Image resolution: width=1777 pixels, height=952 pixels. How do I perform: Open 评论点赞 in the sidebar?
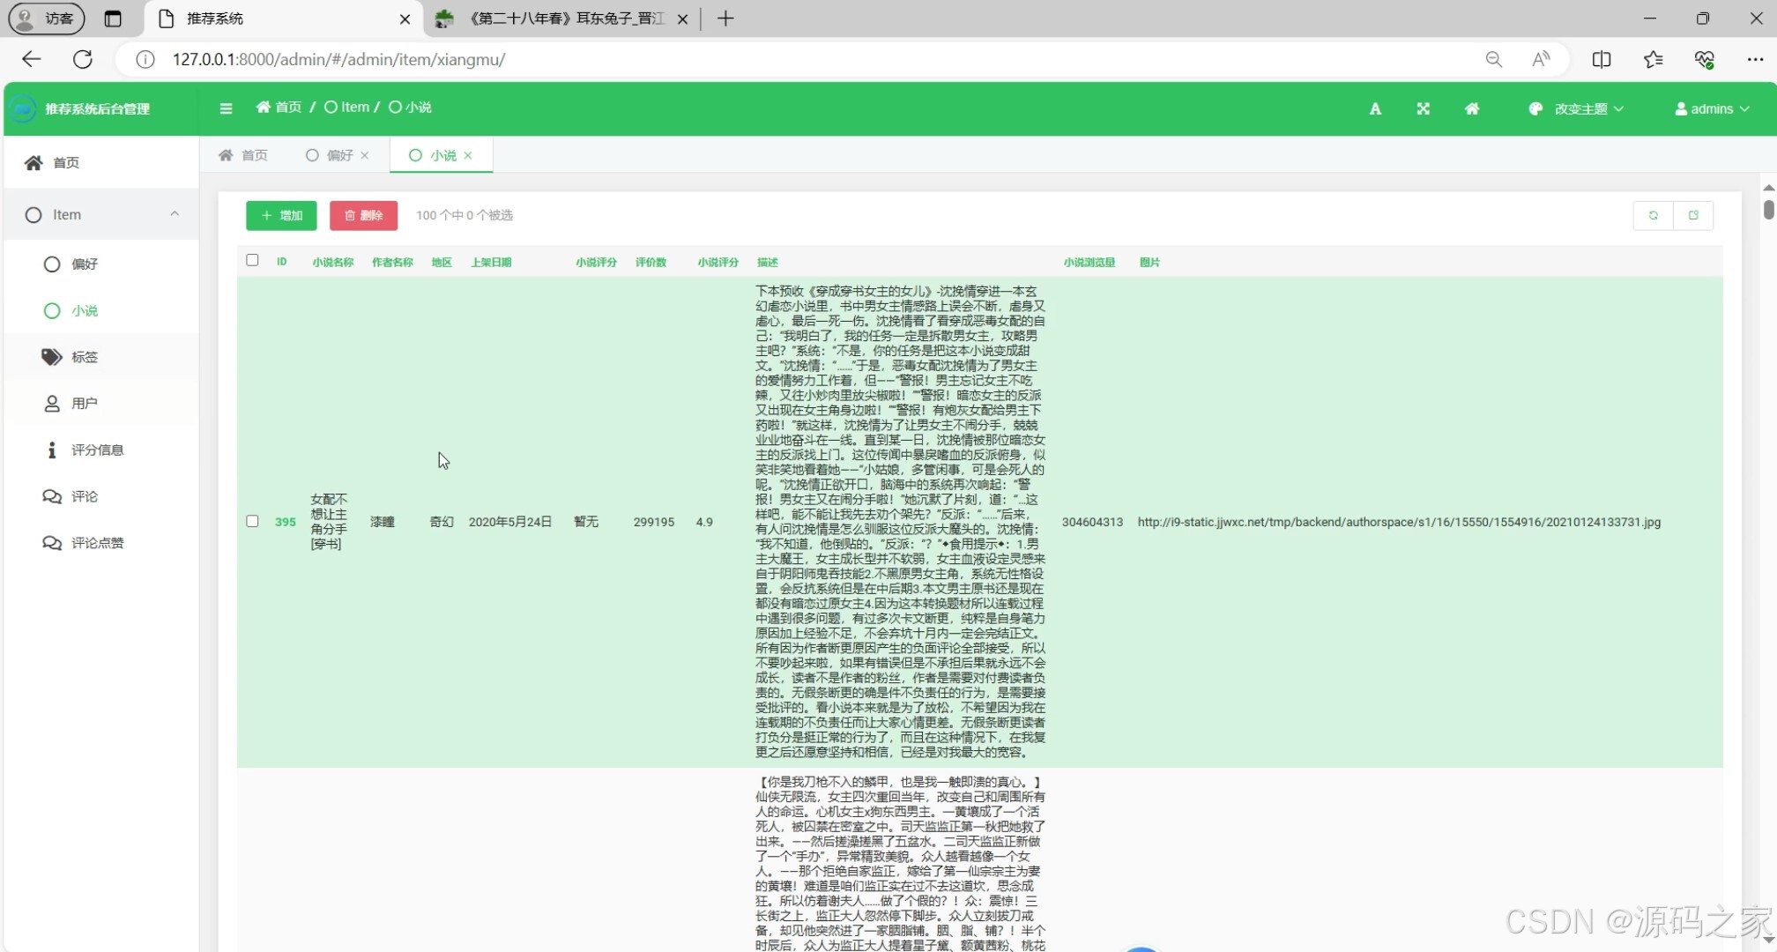tap(97, 543)
